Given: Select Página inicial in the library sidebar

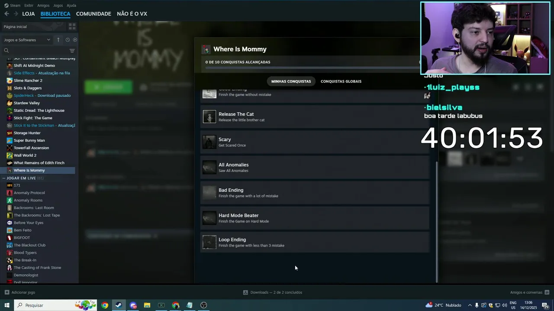Looking at the screenshot, I should coord(33,26).
